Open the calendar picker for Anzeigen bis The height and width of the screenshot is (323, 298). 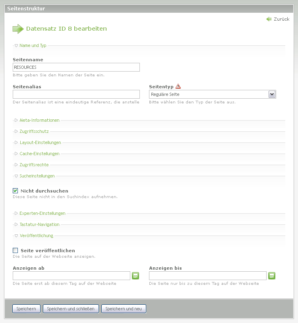(x=271, y=276)
